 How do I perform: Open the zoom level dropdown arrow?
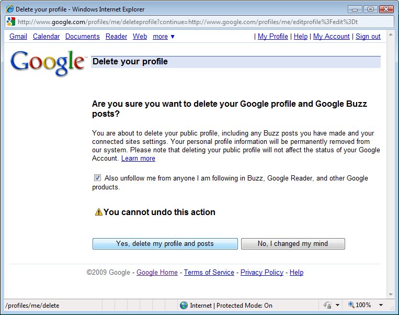(381, 305)
